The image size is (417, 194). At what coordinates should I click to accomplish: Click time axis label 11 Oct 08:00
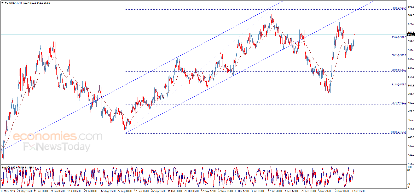pos(175,191)
